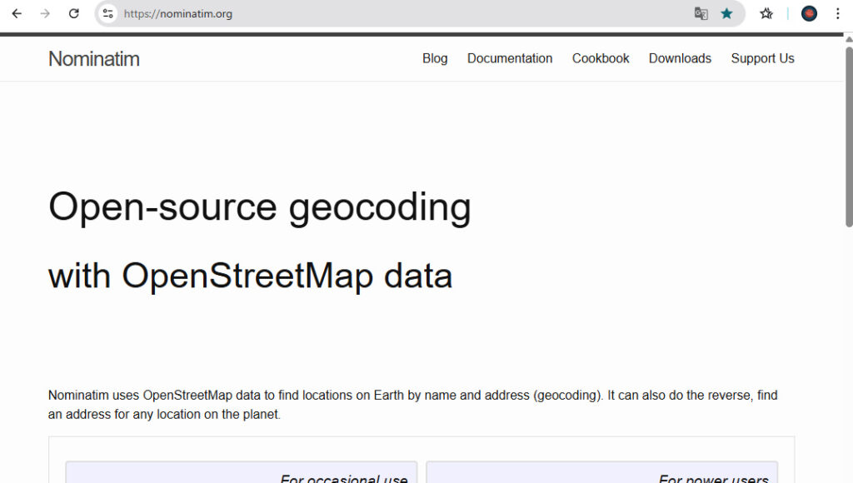Open the Cookbook navigation link
Viewport: 853px width, 483px height.
(601, 58)
